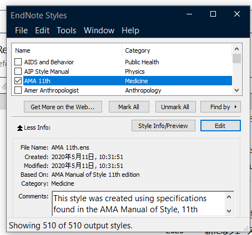Screen dimensions: 252x235
Task: Select the AIP Style Manual row name
Action: point(47,71)
